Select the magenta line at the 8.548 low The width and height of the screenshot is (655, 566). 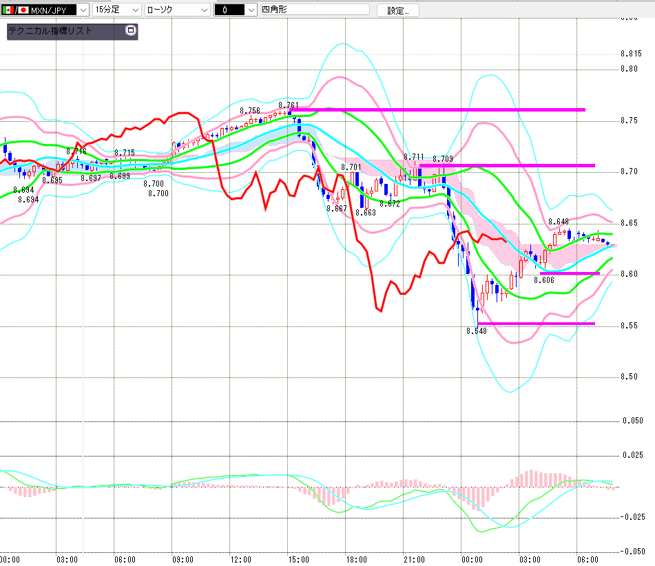click(x=536, y=324)
